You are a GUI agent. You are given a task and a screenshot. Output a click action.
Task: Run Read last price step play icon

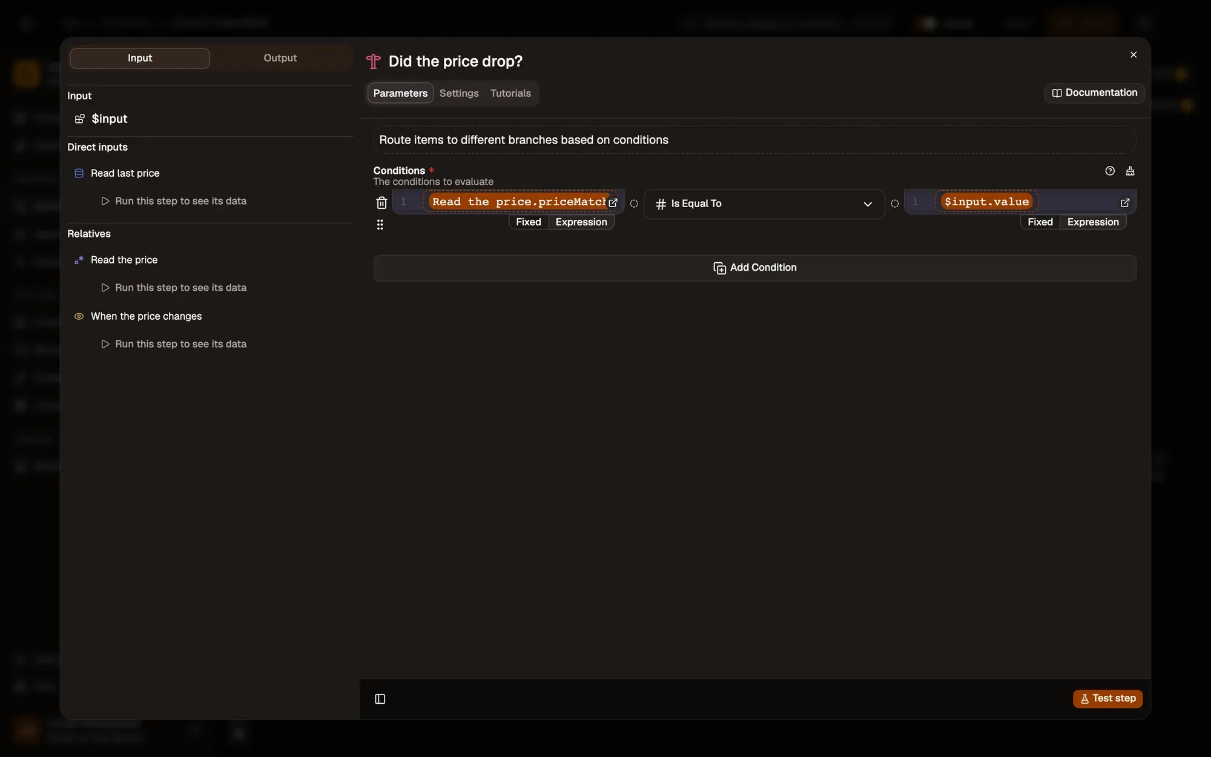point(105,201)
